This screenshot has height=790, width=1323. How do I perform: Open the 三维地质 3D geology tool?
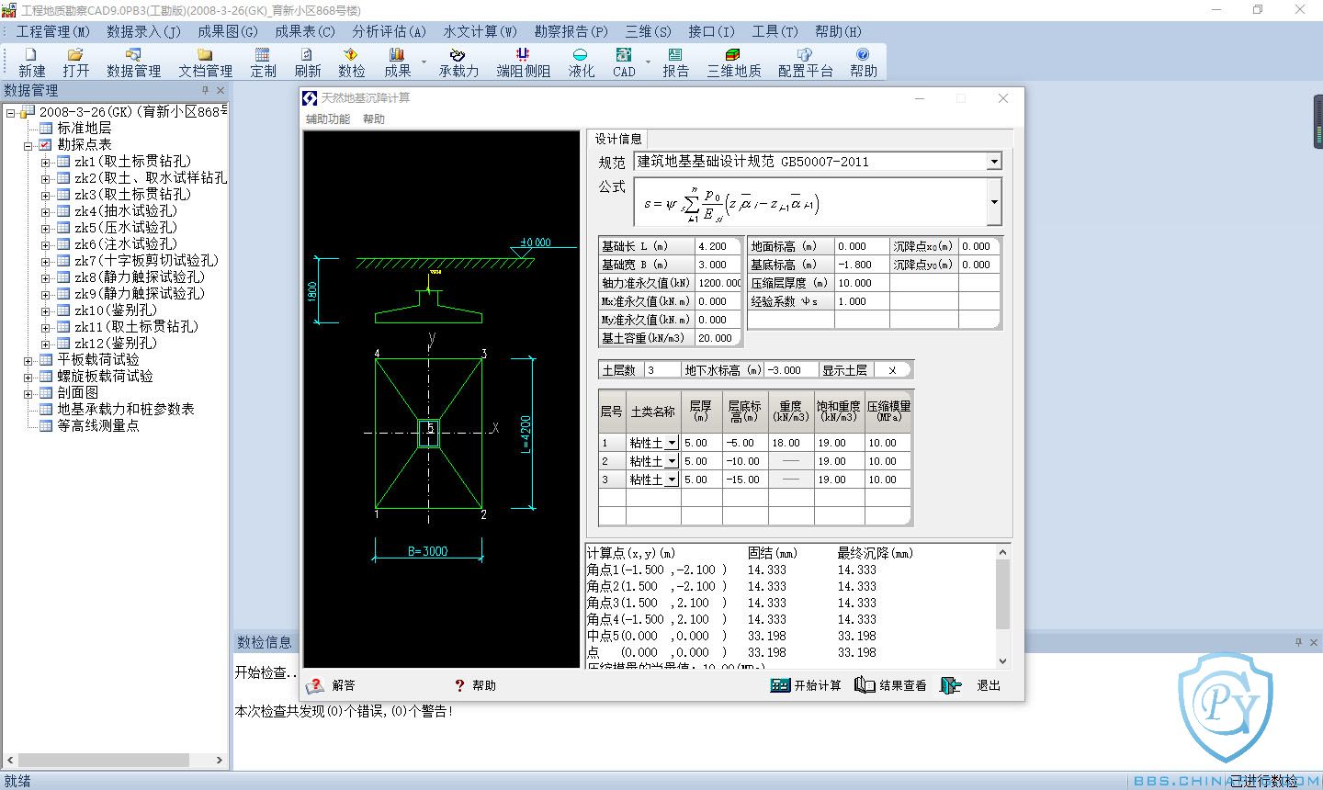click(733, 62)
